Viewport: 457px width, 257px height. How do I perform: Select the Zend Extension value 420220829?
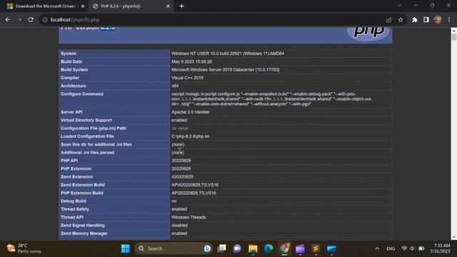pyautogui.click(x=182, y=177)
